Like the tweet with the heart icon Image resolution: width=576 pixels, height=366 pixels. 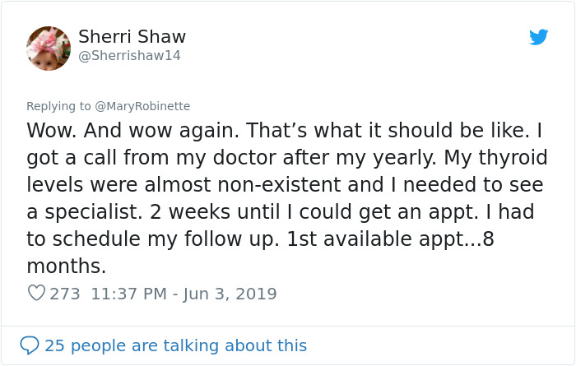[x=36, y=293]
